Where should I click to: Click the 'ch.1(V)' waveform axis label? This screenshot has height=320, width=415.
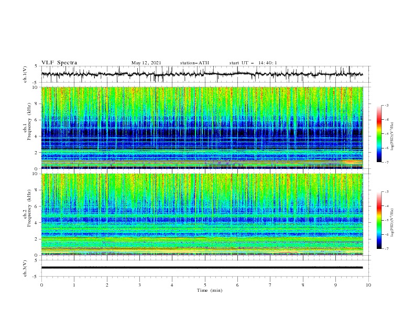(x=25, y=74)
